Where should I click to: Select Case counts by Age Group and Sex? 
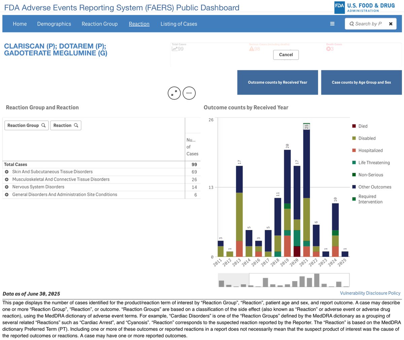pyautogui.click(x=362, y=82)
